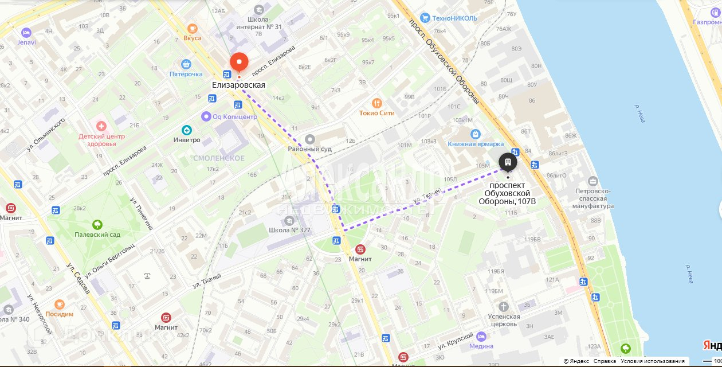The height and width of the screenshot is (367, 722).
Task: Open the Медина hotel icon
Action: [481, 336]
